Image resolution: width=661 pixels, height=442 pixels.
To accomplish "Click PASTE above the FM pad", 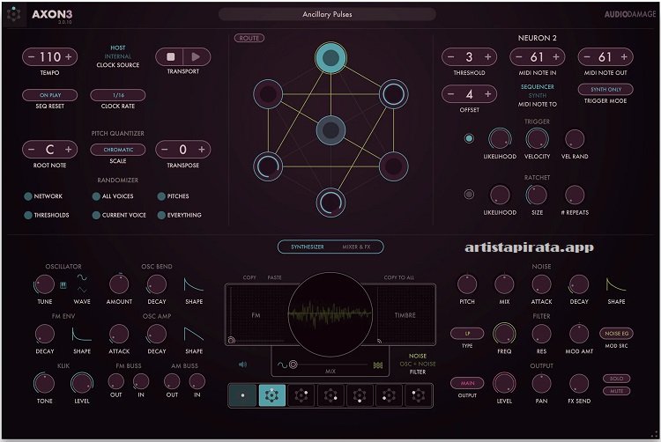I will tap(274, 277).
